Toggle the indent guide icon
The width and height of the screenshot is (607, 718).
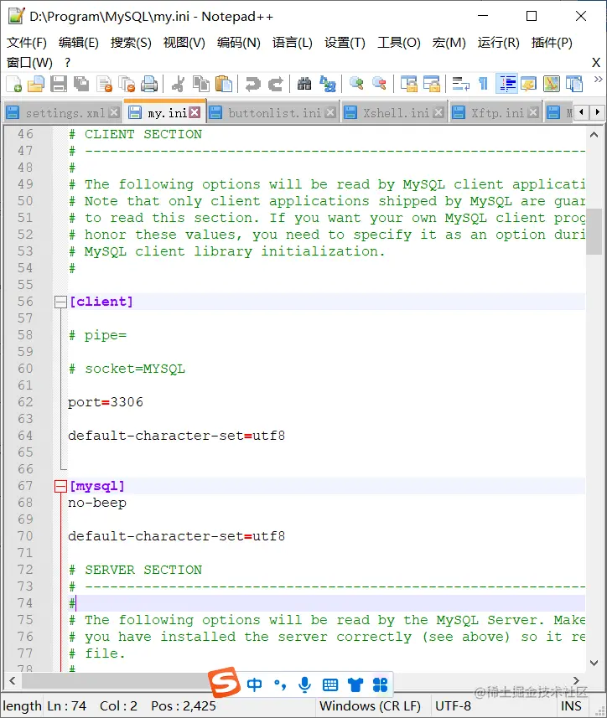click(506, 85)
